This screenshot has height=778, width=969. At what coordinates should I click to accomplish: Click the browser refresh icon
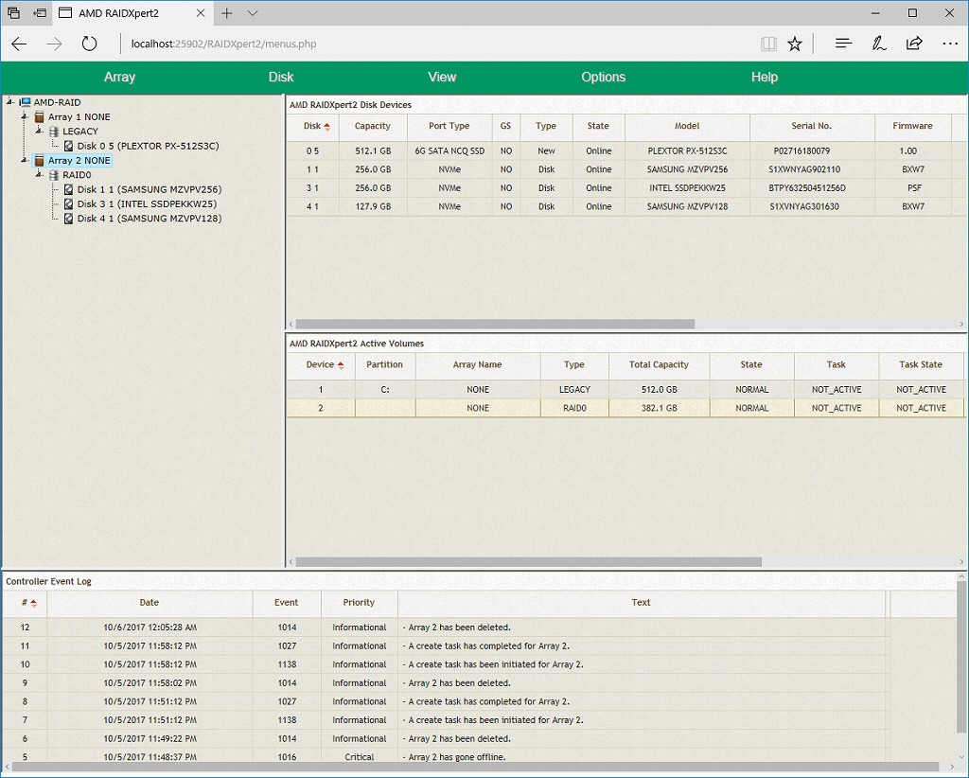89,44
